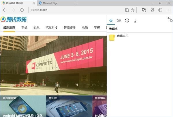The height and width of the screenshot is (117, 173).
Task: Open the 壁上观 phone article thumbnail
Action: [69, 106]
